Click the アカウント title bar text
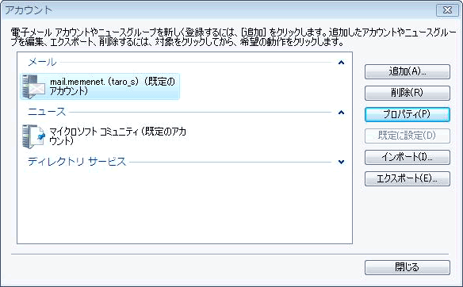Image resolution: width=463 pixels, height=287 pixels. coord(29,10)
